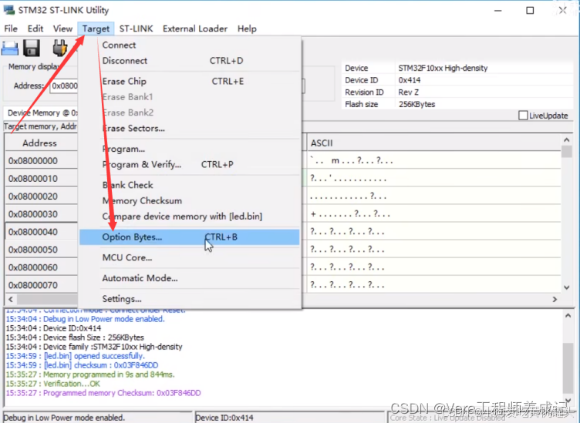Open the Help menu
The width and height of the screenshot is (580, 423).
[247, 29]
